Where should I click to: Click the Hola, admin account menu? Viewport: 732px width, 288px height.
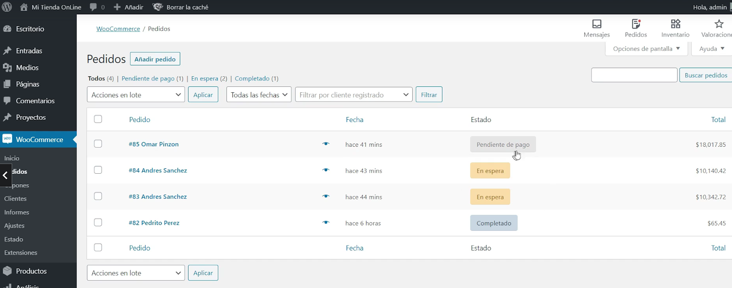coord(710,7)
